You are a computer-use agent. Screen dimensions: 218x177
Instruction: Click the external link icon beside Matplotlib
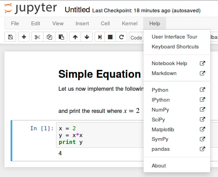(202, 129)
